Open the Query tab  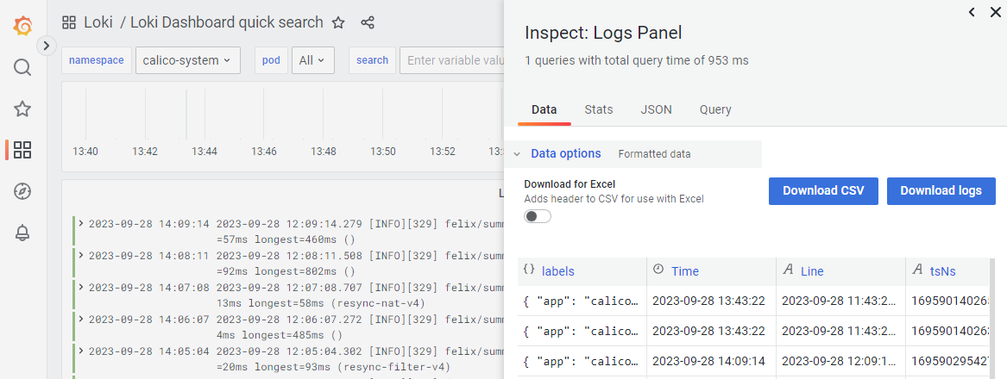(715, 109)
